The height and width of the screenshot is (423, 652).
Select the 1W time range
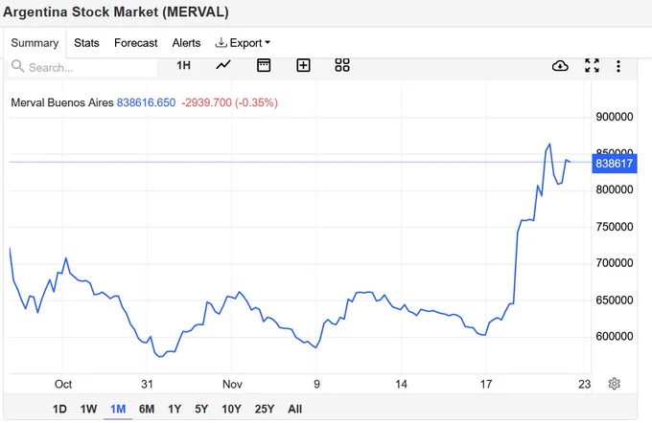point(88,409)
